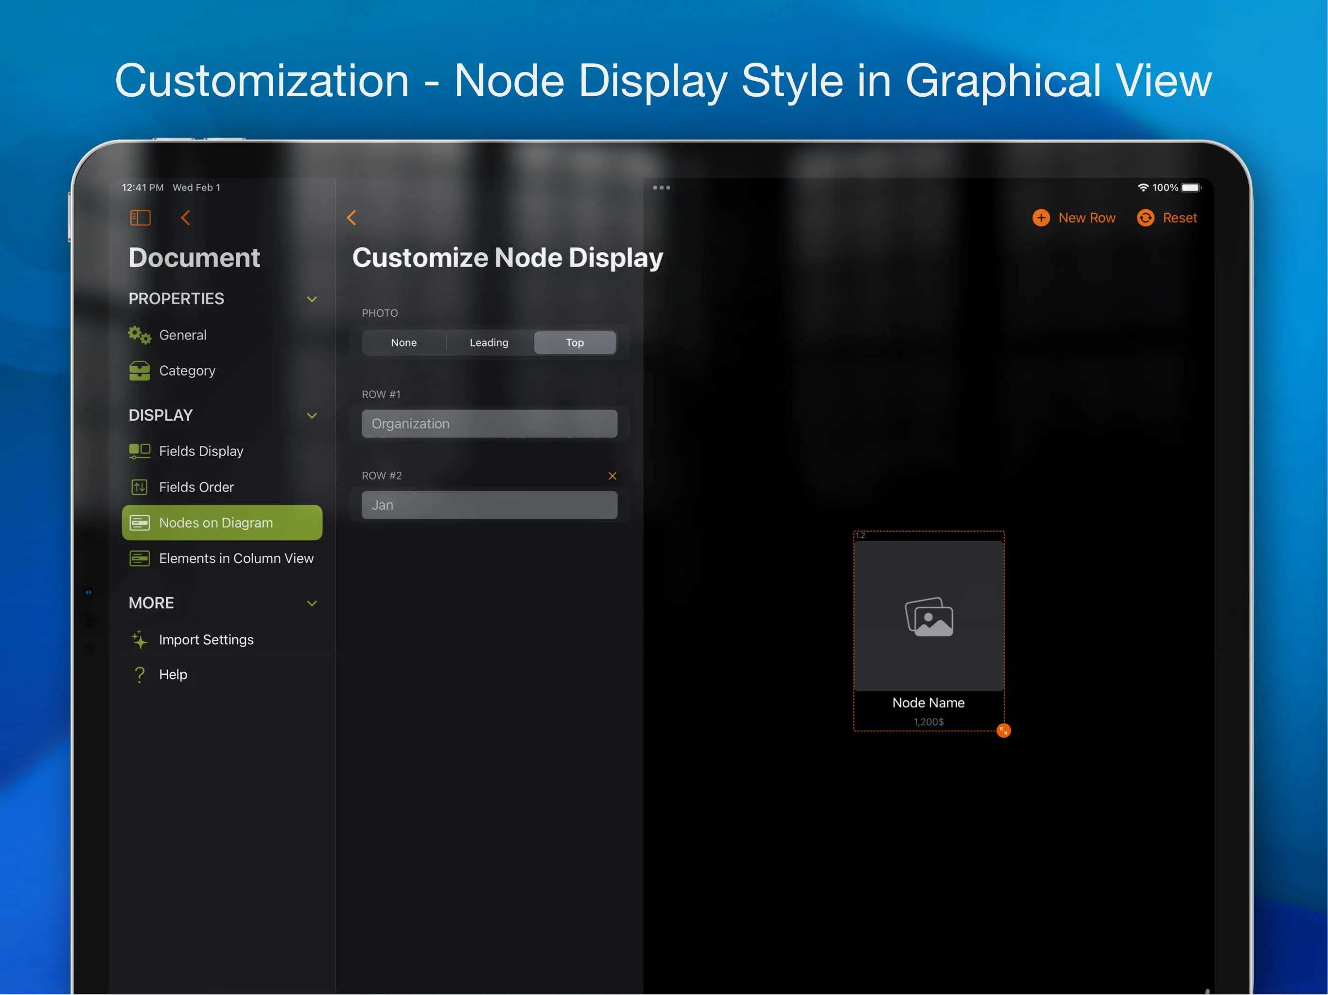Set photo position to Leading
This screenshot has height=995, width=1328.
tap(489, 342)
